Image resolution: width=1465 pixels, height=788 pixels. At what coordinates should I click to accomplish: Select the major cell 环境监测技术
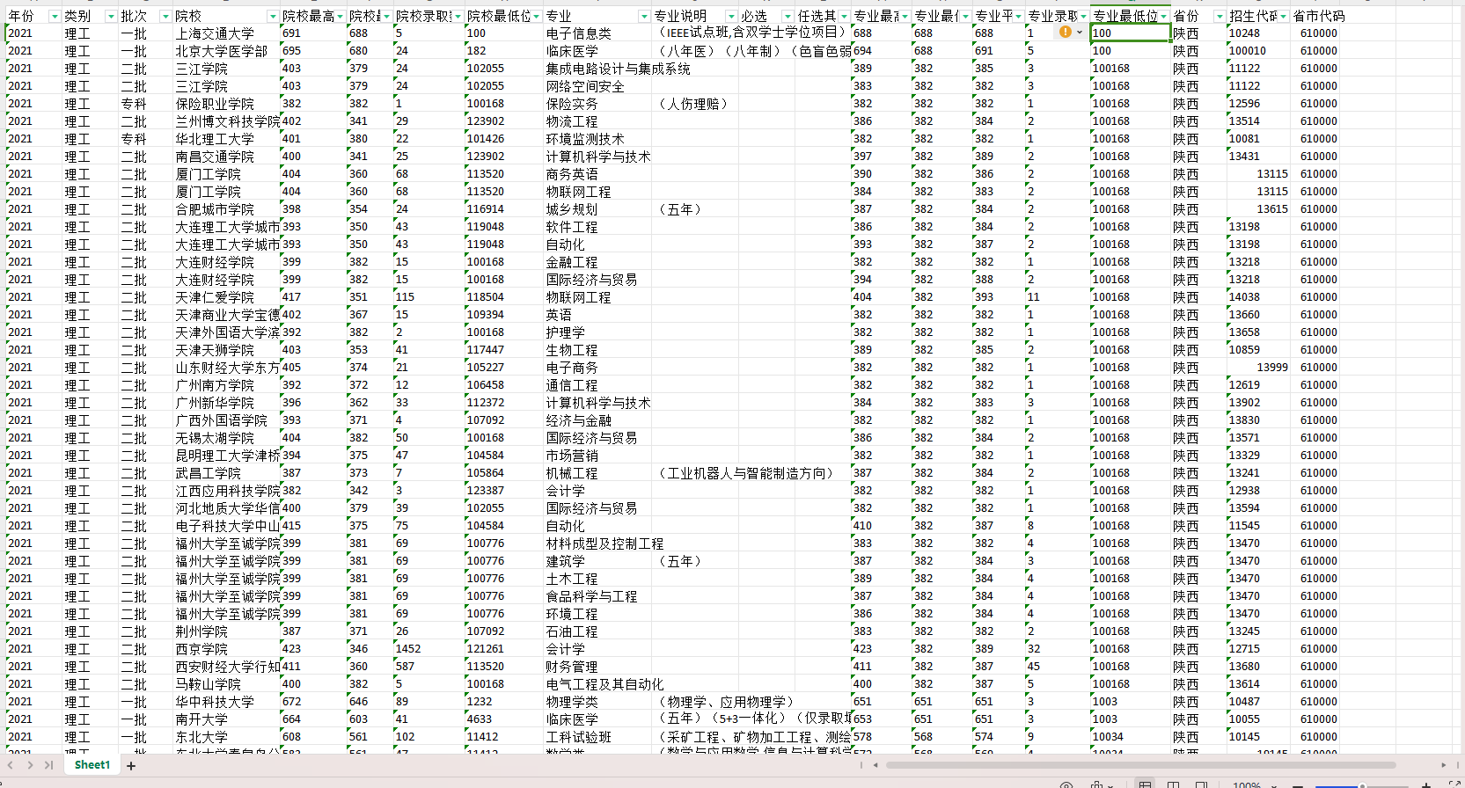click(x=597, y=139)
